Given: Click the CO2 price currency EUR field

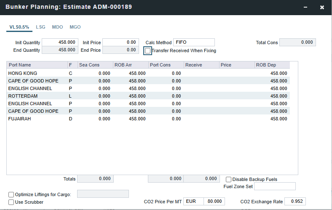Looking at the screenshot, I should tap(193, 202).
